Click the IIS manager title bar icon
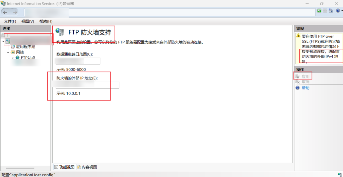 (x=3, y=3)
